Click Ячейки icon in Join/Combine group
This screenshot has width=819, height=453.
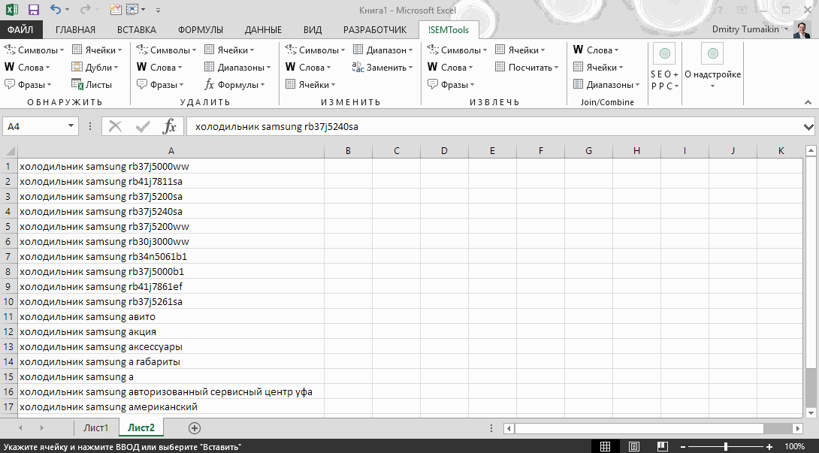[579, 67]
